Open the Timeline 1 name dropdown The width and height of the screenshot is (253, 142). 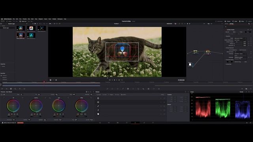[x=117, y=24]
